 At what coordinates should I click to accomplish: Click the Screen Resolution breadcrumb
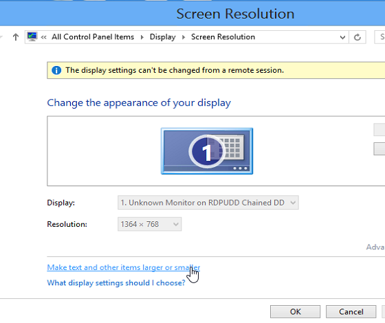coord(223,37)
